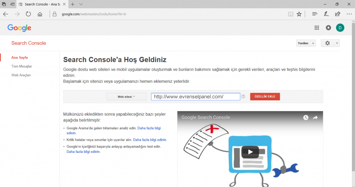Click the browser address bar URL
355x187 pixels.
pos(94,14)
